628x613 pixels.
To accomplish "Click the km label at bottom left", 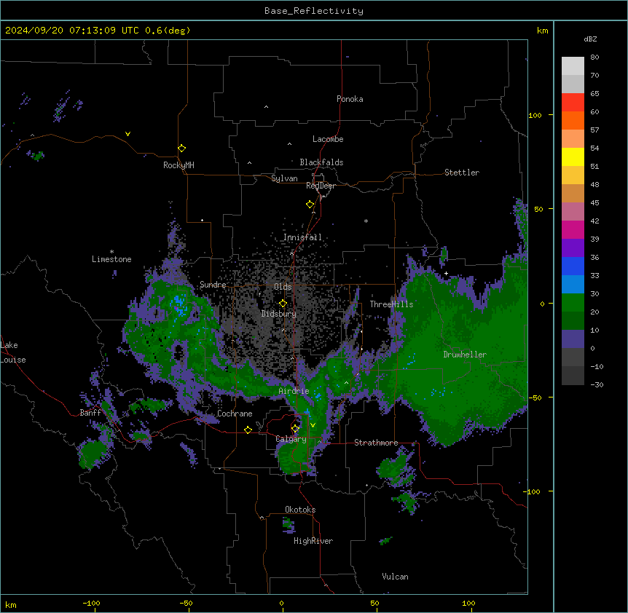I will pos(11,605).
